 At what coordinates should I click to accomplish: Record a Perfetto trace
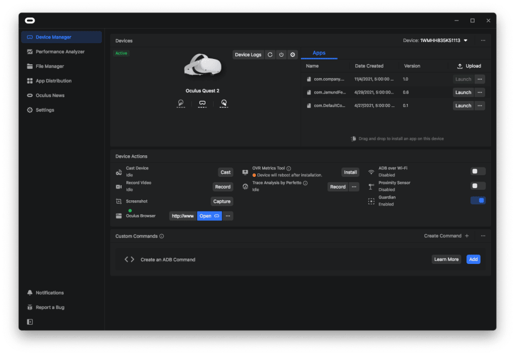click(338, 187)
